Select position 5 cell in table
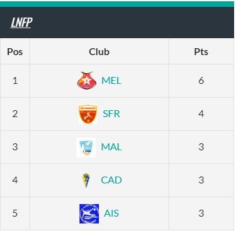Image resolution: width=236 pixels, height=231 pixels. click(15, 213)
